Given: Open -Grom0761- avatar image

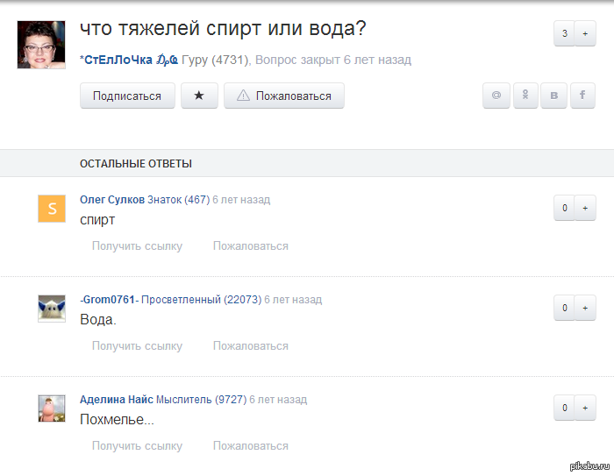Looking at the screenshot, I should coord(52,309).
